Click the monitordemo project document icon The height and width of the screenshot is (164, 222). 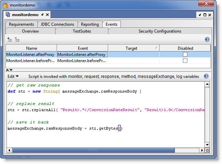coord(8,14)
